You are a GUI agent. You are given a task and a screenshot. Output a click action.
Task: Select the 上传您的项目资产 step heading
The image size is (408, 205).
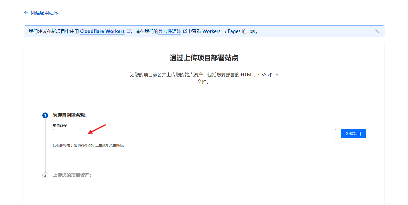72,175
